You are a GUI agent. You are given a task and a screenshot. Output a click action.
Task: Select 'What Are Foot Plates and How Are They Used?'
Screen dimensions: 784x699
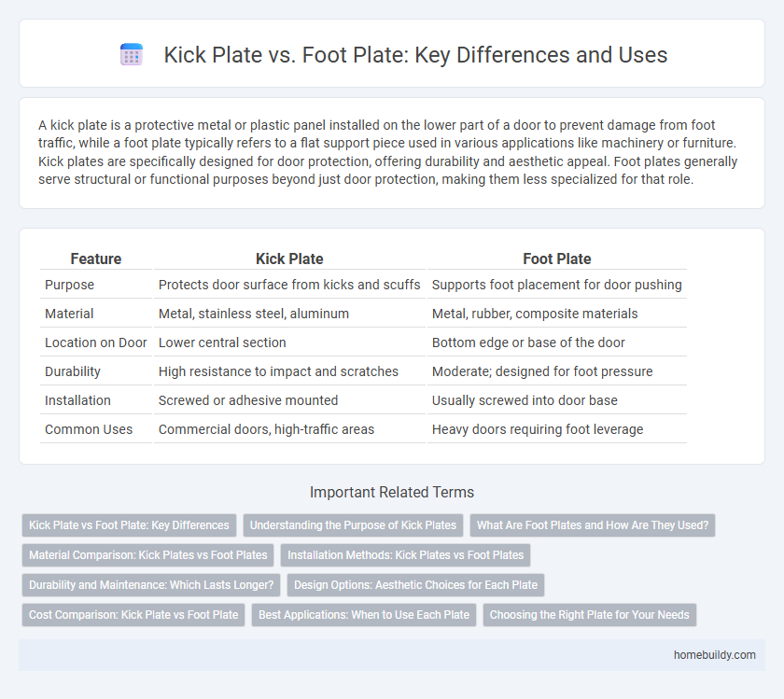pos(592,525)
